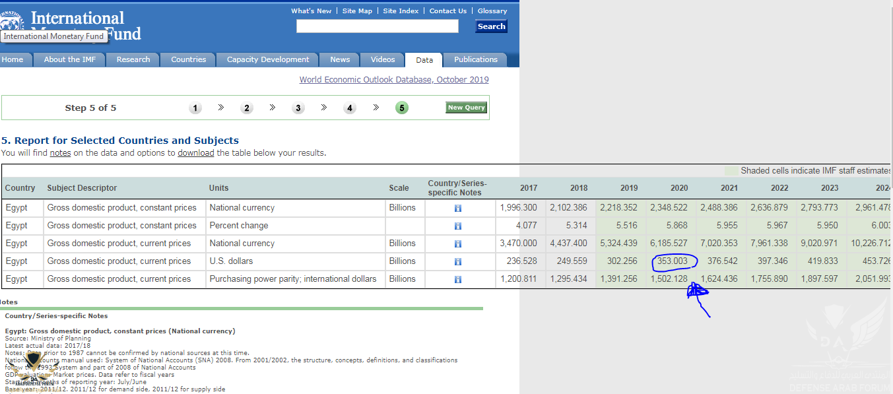Click the 376.542 value for 2021

pyautogui.click(x=722, y=261)
